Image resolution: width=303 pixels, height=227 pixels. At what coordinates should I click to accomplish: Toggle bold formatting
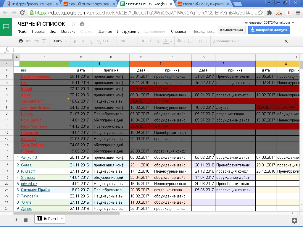(x=143, y=41)
